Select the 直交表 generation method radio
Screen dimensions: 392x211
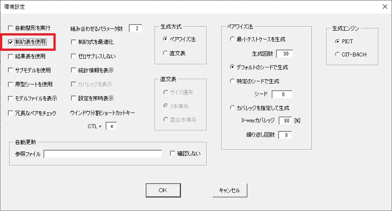pyautogui.click(x=165, y=53)
